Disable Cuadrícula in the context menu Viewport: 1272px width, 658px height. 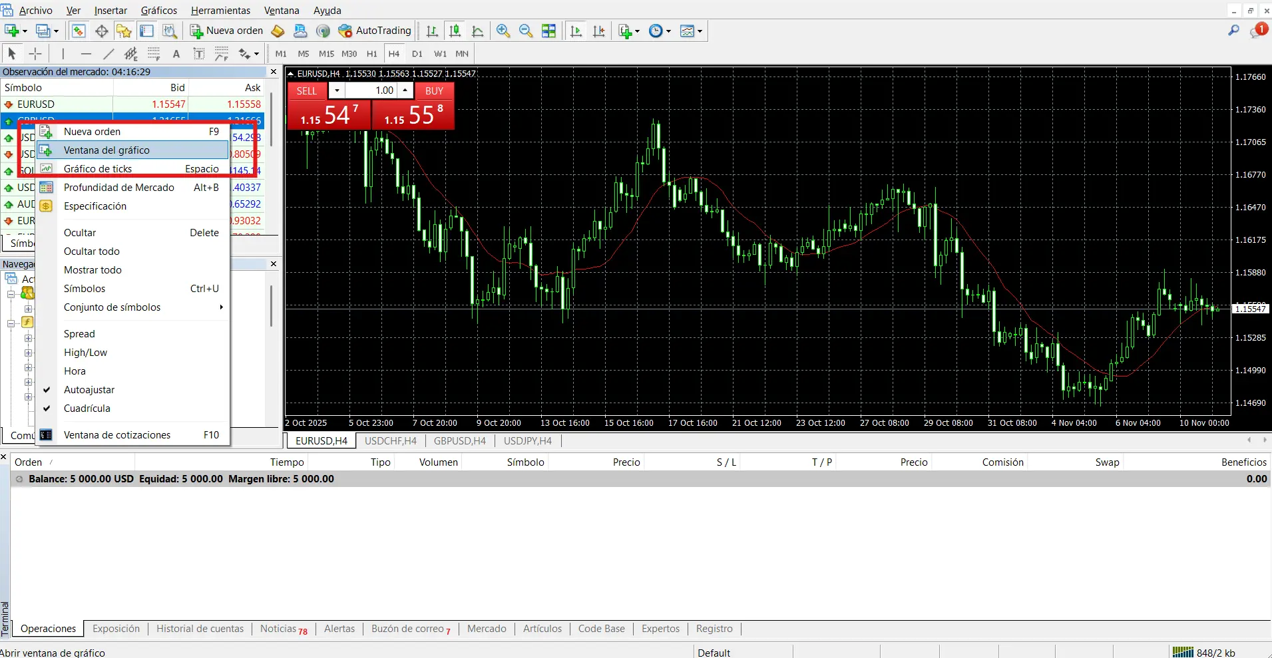point(86,409)
